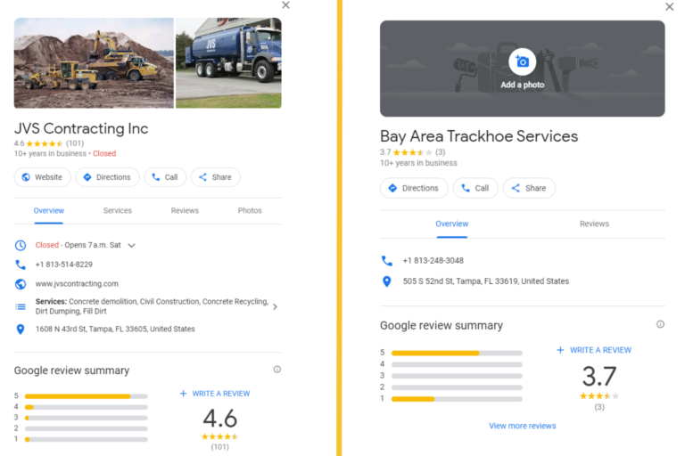Click plus icon beside JVS WRITE A REVIEW
Screen dimensions: 685x456
point(184,394)
